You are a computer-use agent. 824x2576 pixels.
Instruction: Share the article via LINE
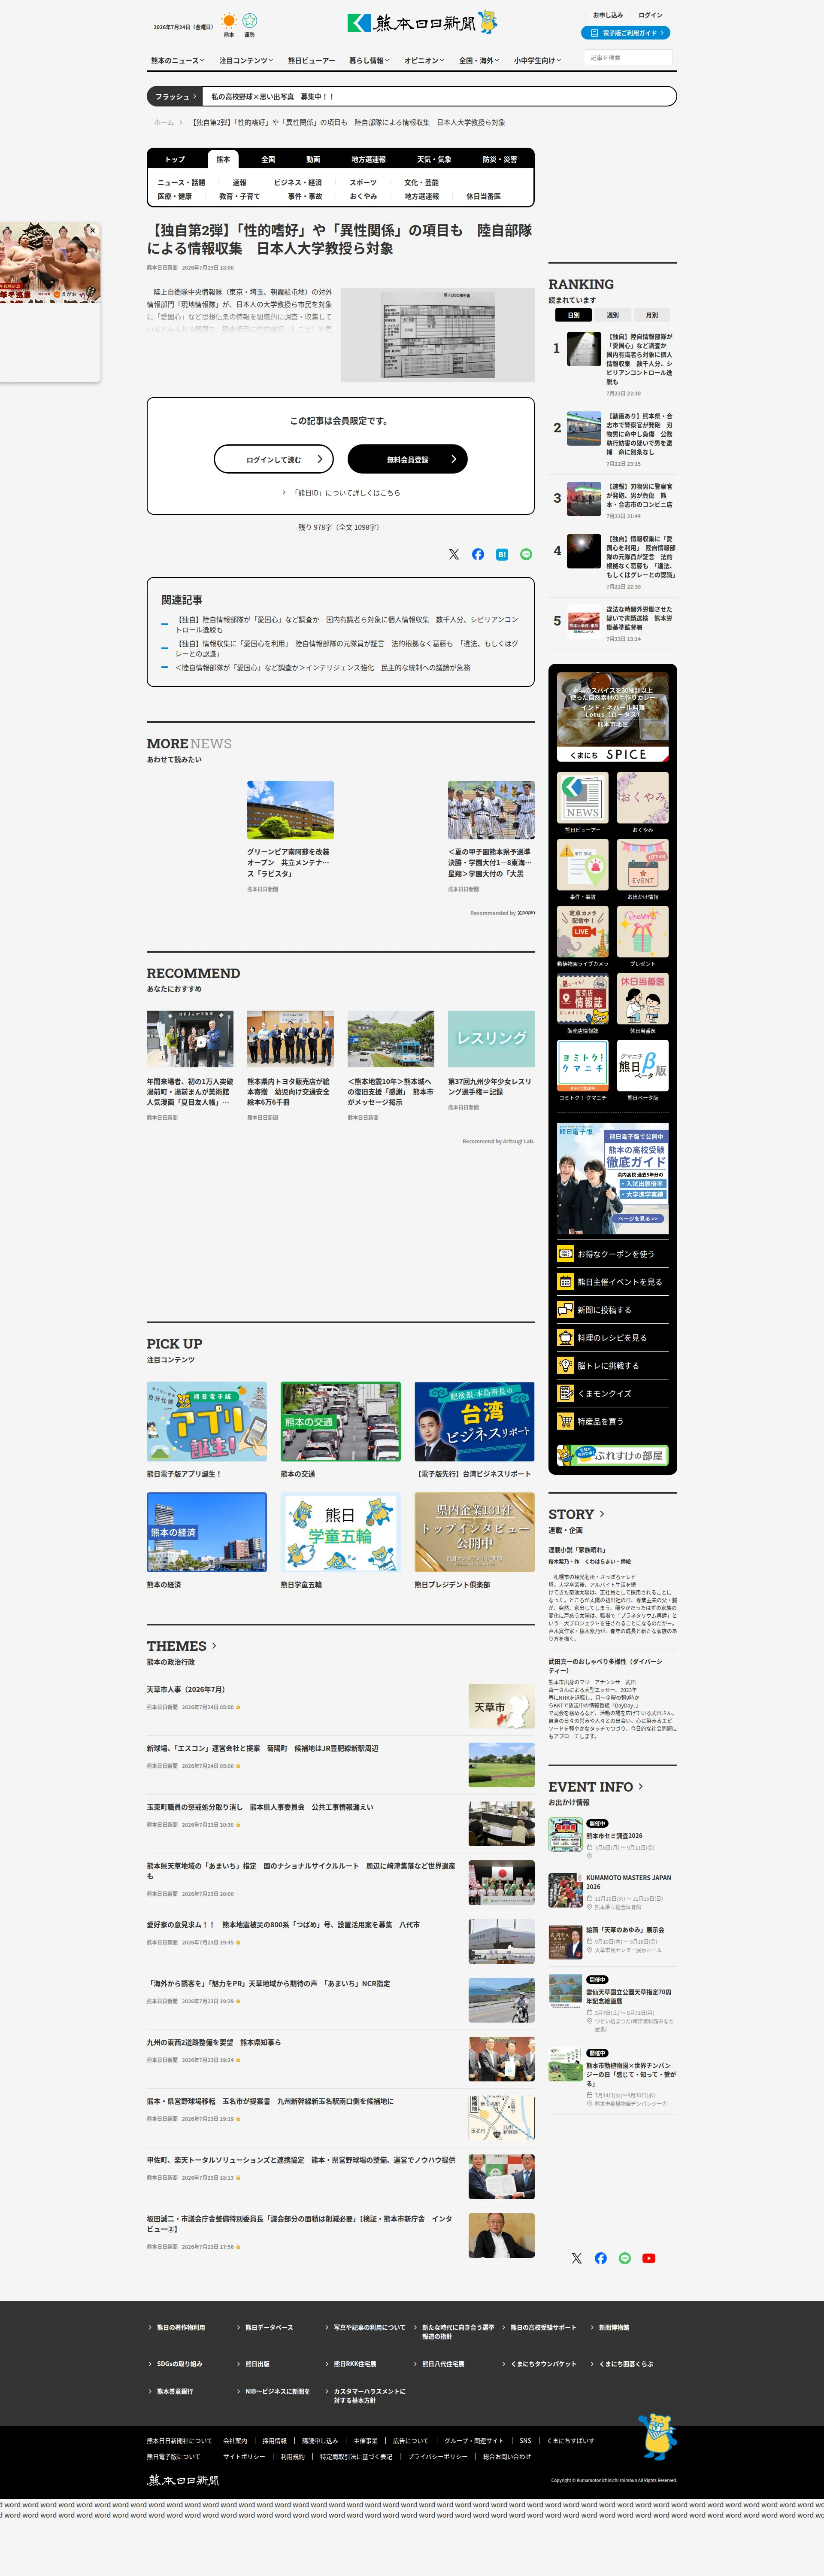click(x=526, y=554)
